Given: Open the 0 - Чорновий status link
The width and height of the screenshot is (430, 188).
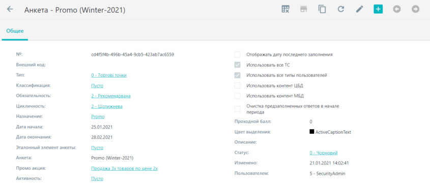Looking at the screenshot, I should point(323,153).
